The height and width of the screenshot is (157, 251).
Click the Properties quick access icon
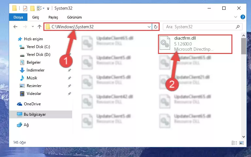click(x=25, y=8)
